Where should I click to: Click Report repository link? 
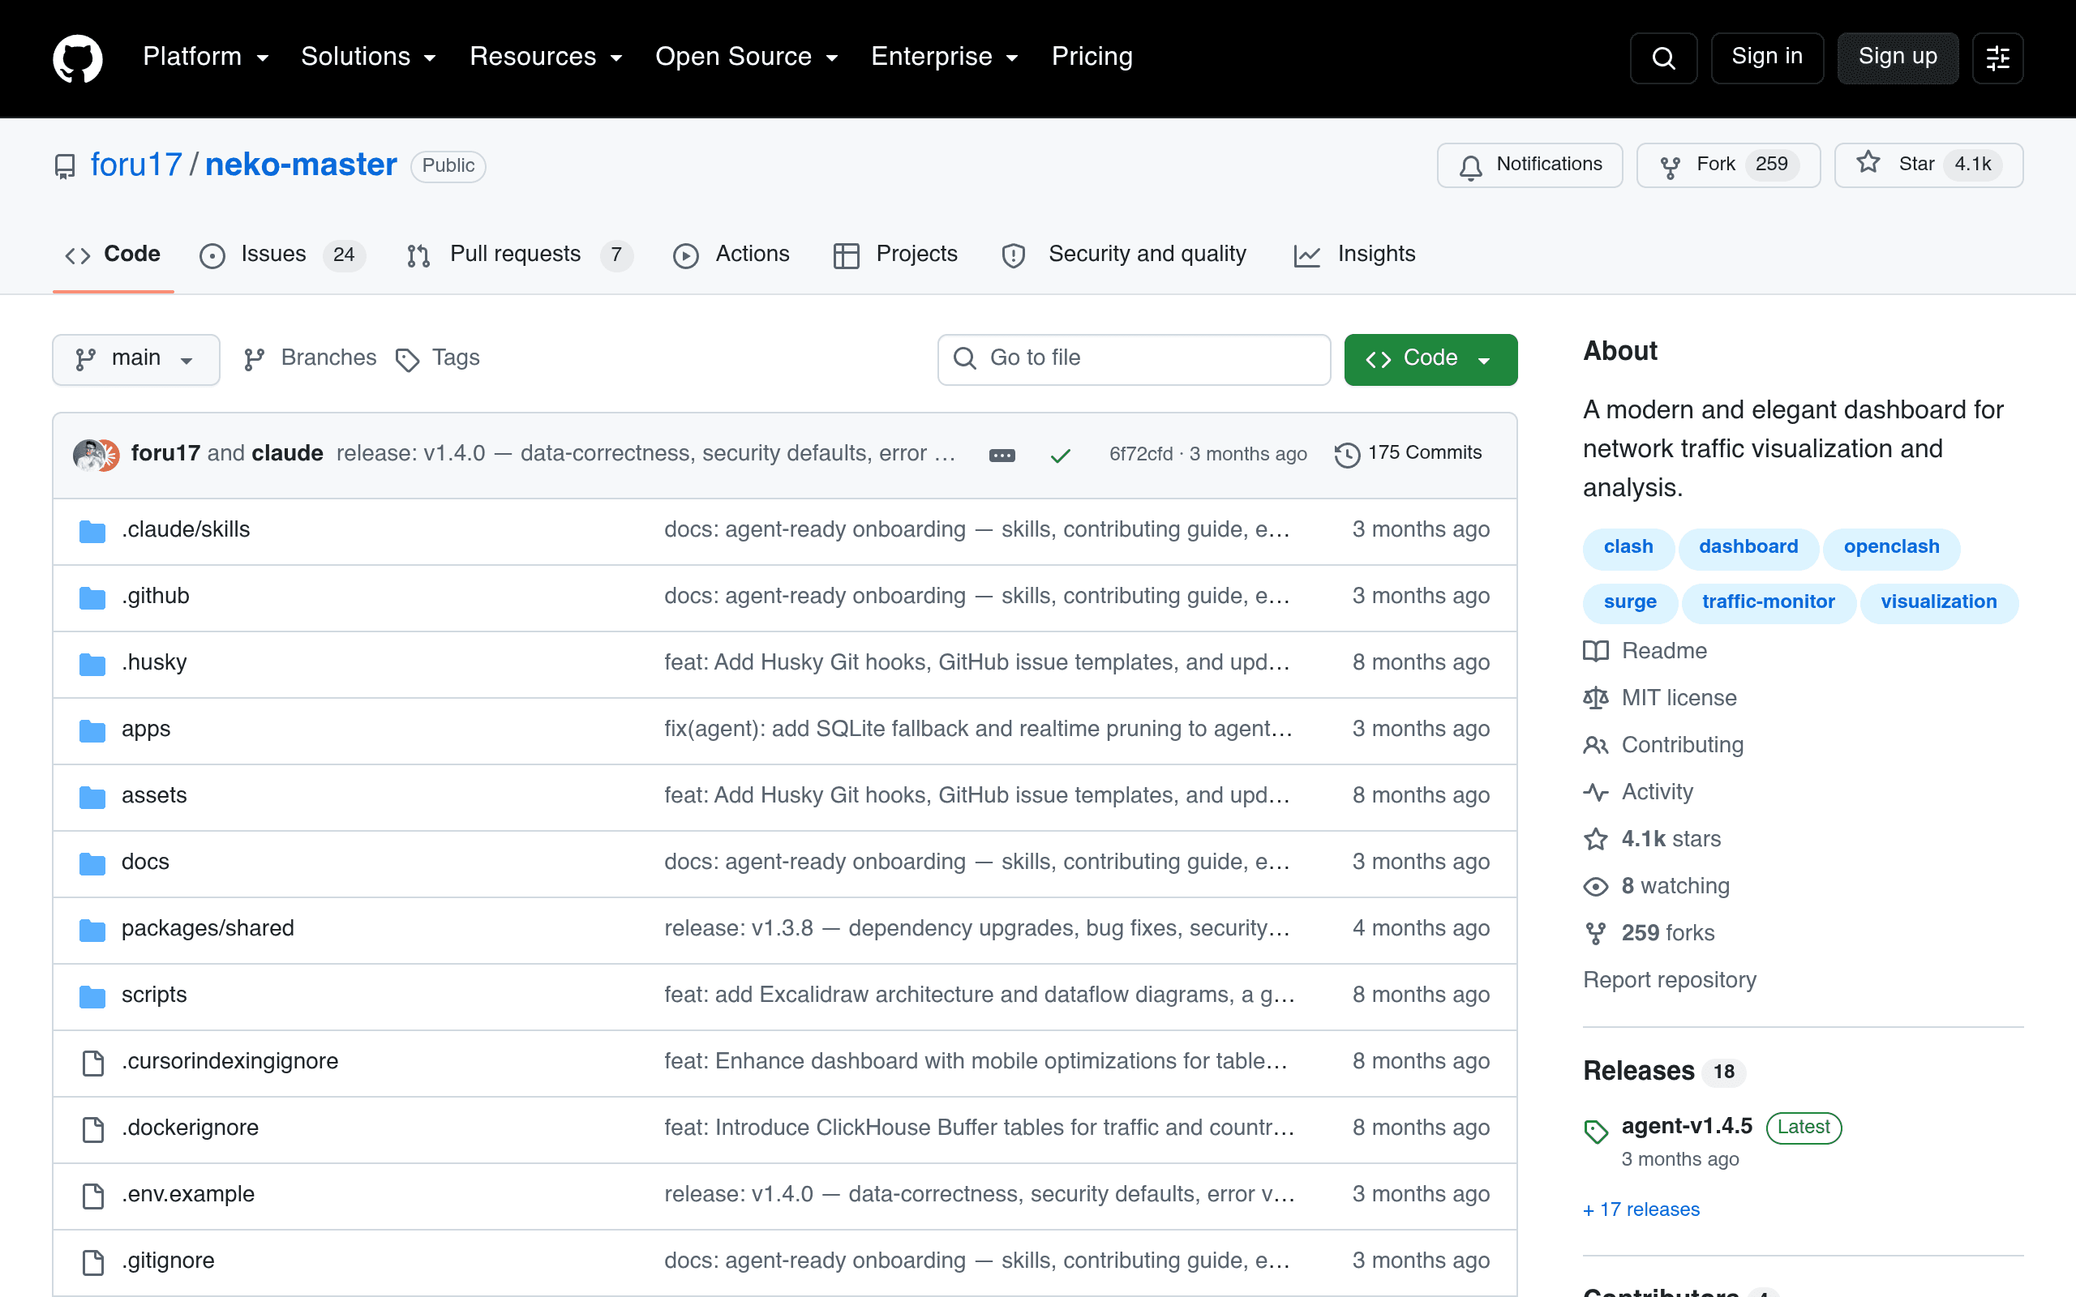[1670, 981]
